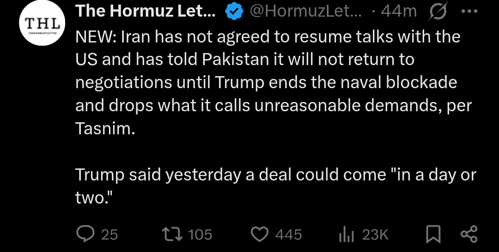Reply using the speech bubble icon
This screenshot has width=499, height=252.
85,234
